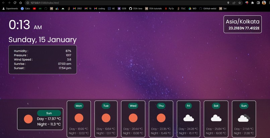Viewport: 270px width, 138px height.
Task: Click today's Sun day pill in the wide forecast card
Action: click(x=49, y=113)
